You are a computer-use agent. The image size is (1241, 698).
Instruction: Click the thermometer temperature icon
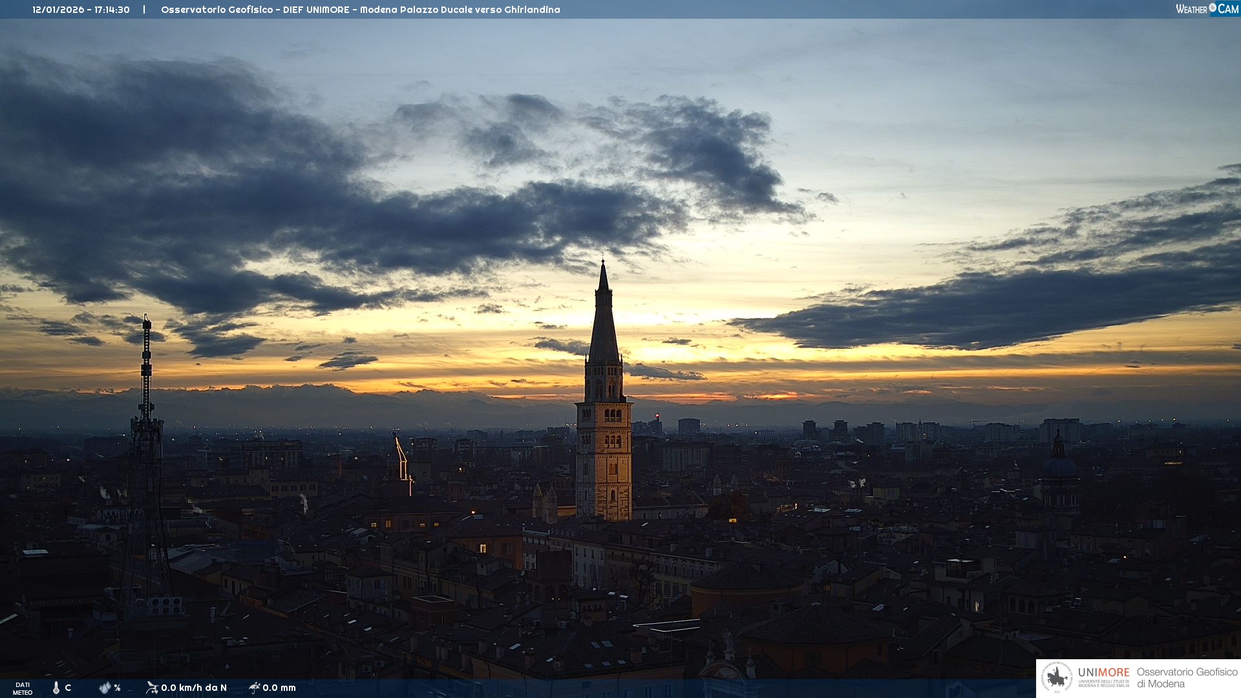click(x=56, y=688)
